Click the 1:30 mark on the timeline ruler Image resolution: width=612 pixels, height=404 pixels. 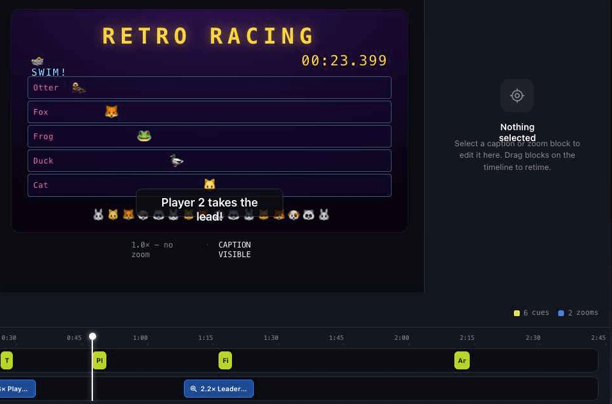pos(271,337)
